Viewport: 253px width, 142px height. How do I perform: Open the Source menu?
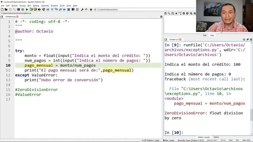[x=23, y=6]
